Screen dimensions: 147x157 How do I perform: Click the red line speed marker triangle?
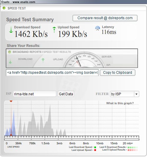click(x=11, y=101)
